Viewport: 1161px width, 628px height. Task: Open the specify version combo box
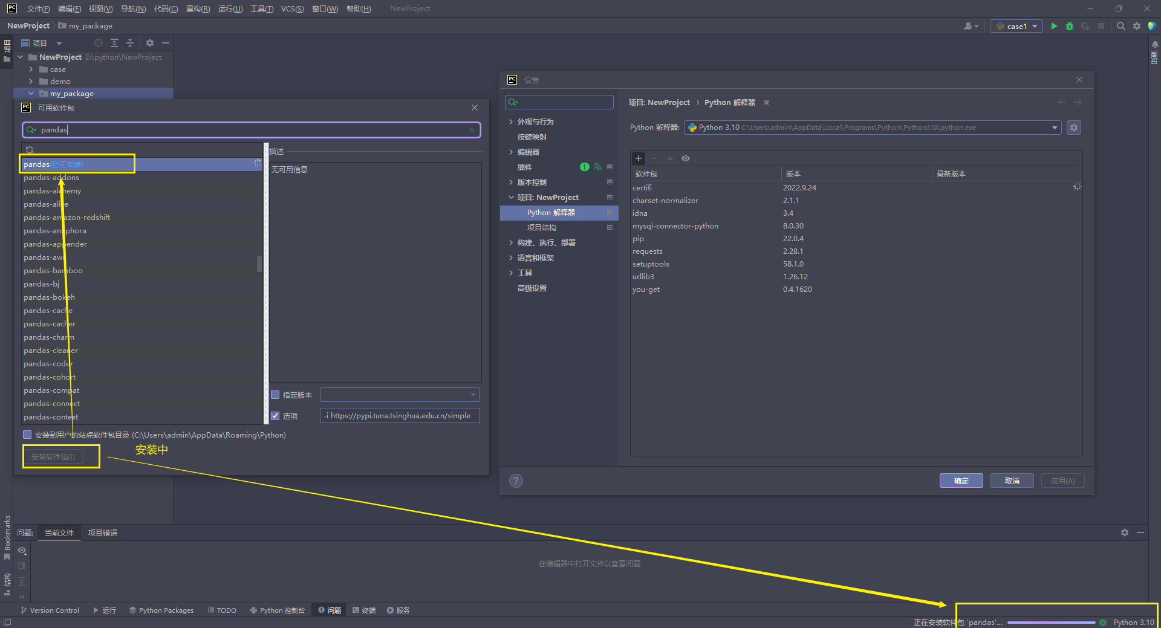(x=400, y=395)
